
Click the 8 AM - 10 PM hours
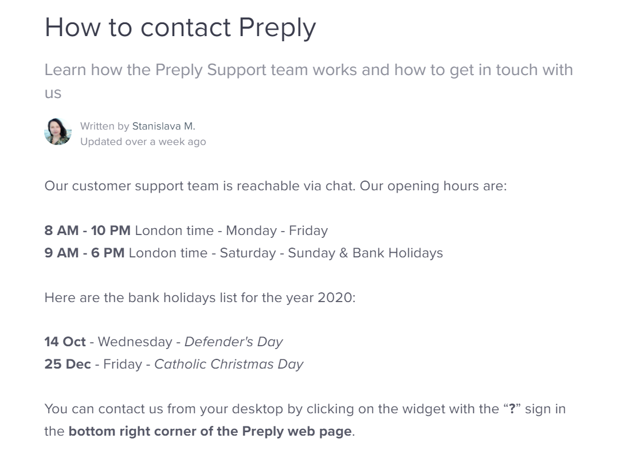(x=88, y=230)
